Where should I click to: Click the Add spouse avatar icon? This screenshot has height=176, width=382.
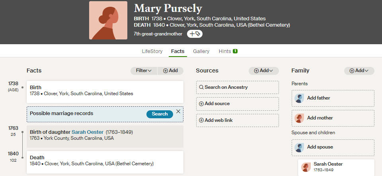(x=299, y=147)
